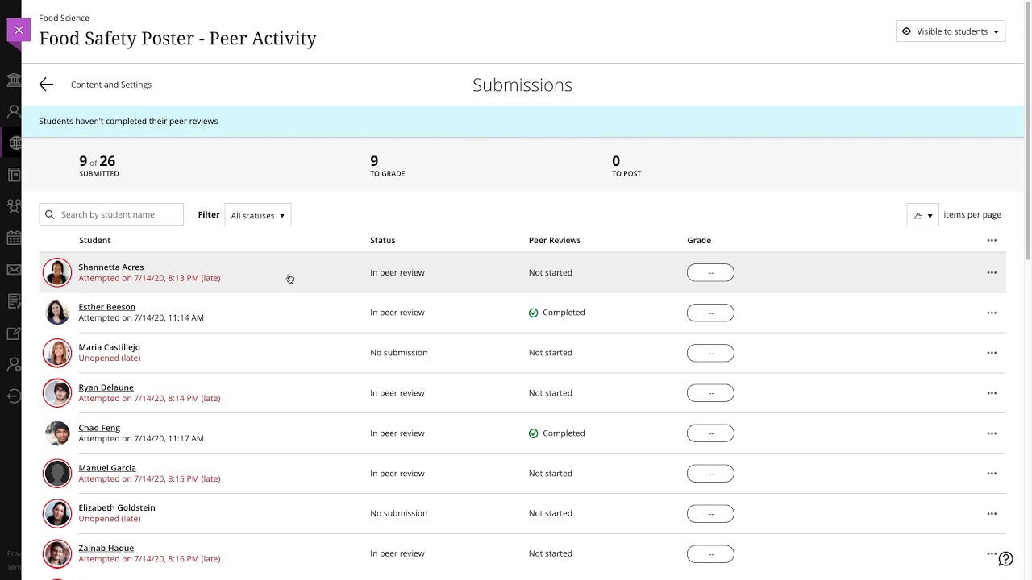Click Esther Beeson's green completed checkmark
Viewport: 1032px width, 580px height.
[533, 313]
